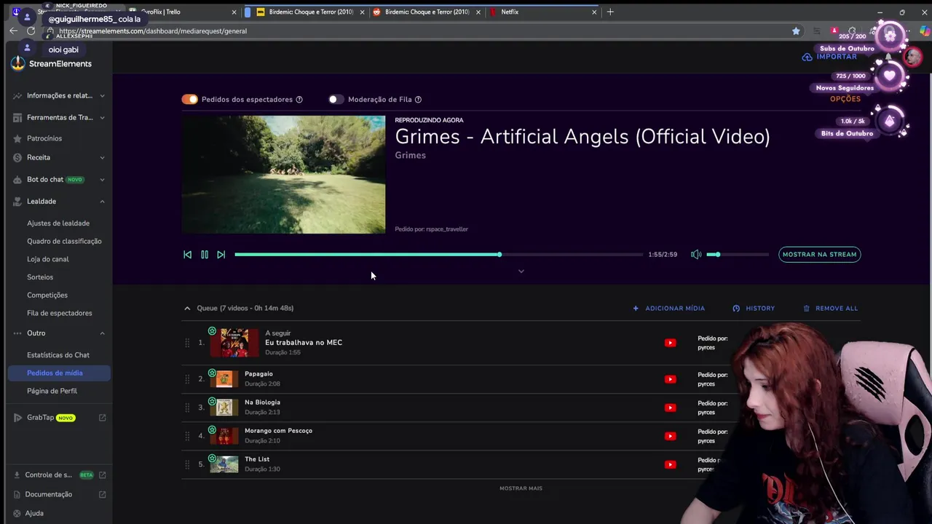This screenshot has width=932, height=524.
Task: Click drag handle of Papagaio row
Action: pos(187,379)
